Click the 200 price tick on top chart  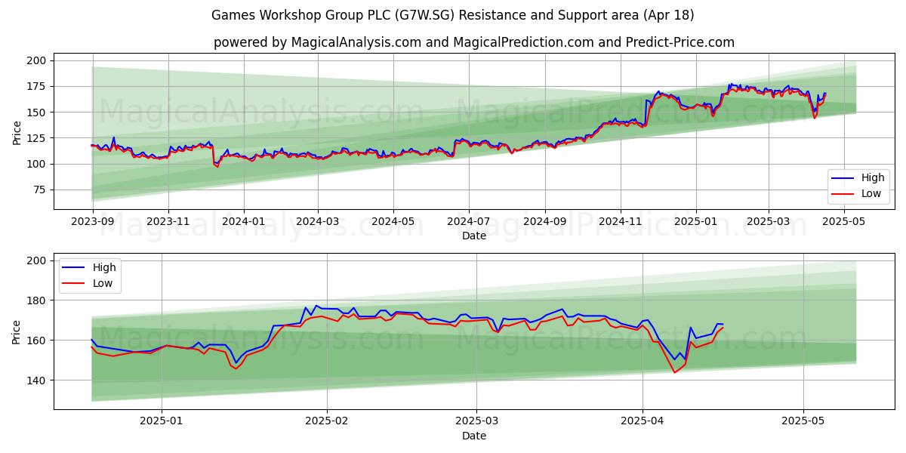pos(38,60)
